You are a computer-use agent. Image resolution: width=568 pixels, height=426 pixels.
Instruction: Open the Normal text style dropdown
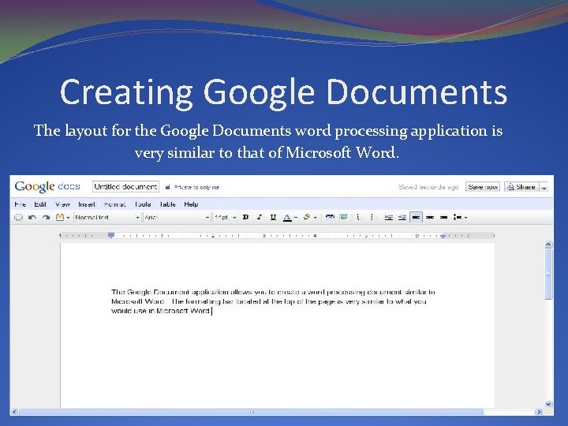[107, 218]
